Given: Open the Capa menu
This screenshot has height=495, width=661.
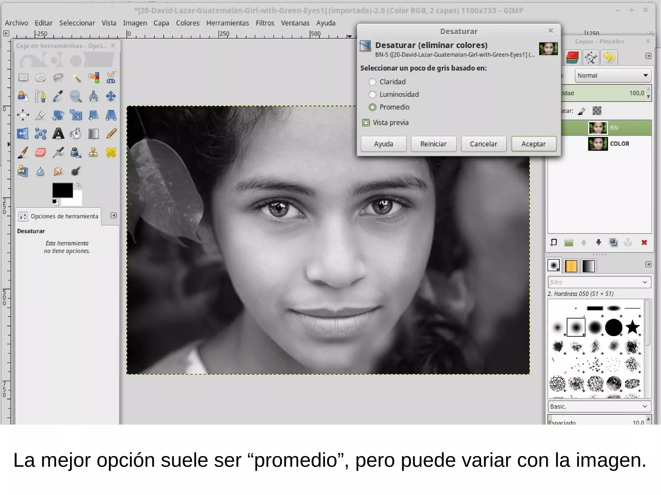Looking at the screenshot, I should (161, 23).
